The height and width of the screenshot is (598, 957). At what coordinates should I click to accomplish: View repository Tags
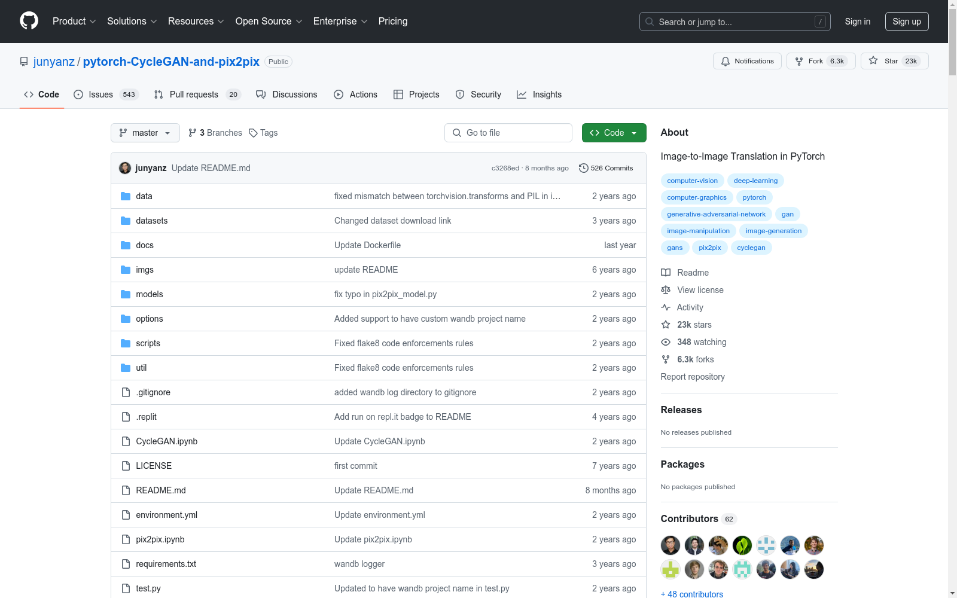(x=263, y=133)
